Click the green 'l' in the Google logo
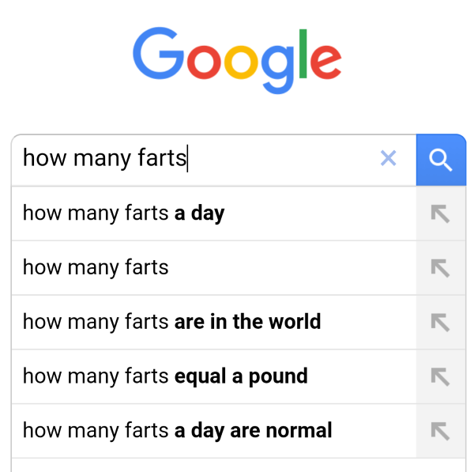This screenshot has width=474, height=472. [x=303, y=54]
